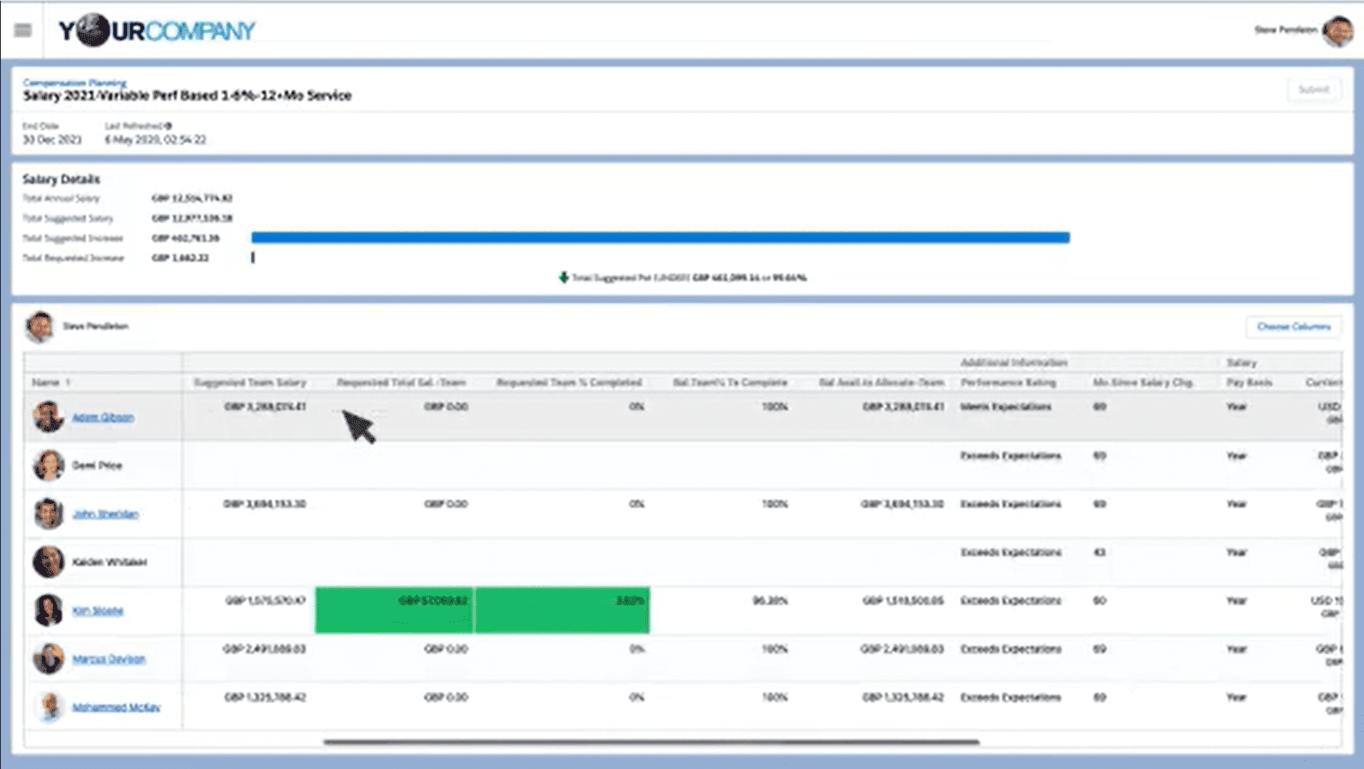The width and height of the screenshot is (1364, 769).
Task: Click the table's horizontal scrollbar
Action: click(x=651, y=742)
